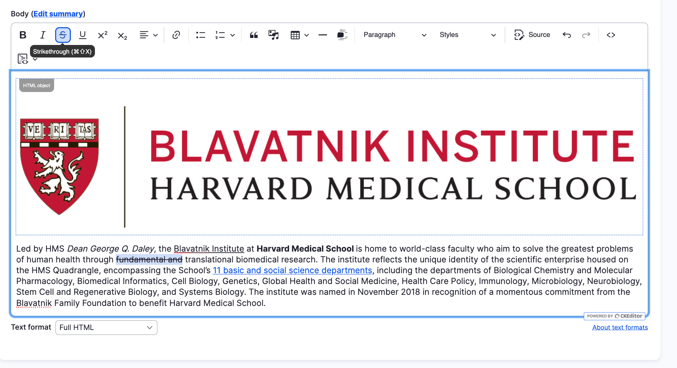Screen dimensions: 677x368
Task: Toggle strikethrough formatting
Action: [x=63, y=35]
